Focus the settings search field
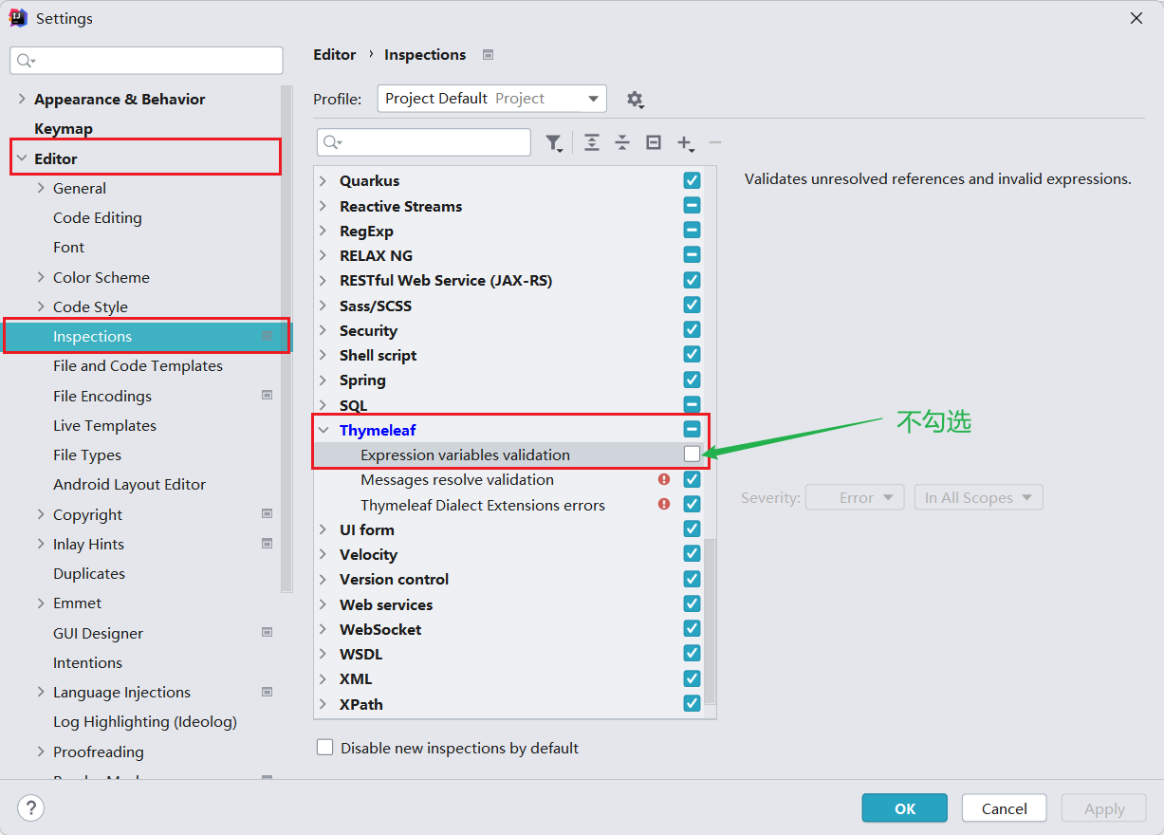This screenshot has width=1164, height=835. pyautogui.click(x=147, y=61)
